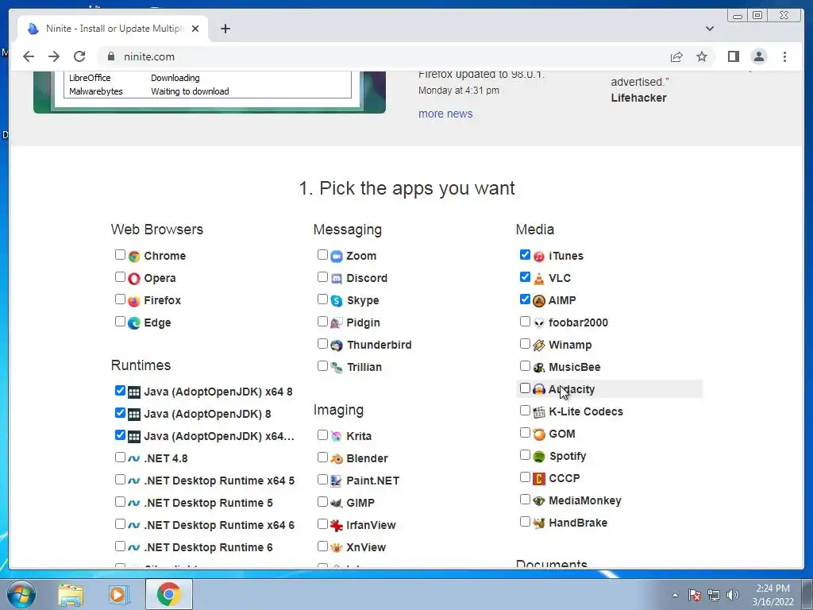Click the Action Center flag tray icon

click(694, 595)
